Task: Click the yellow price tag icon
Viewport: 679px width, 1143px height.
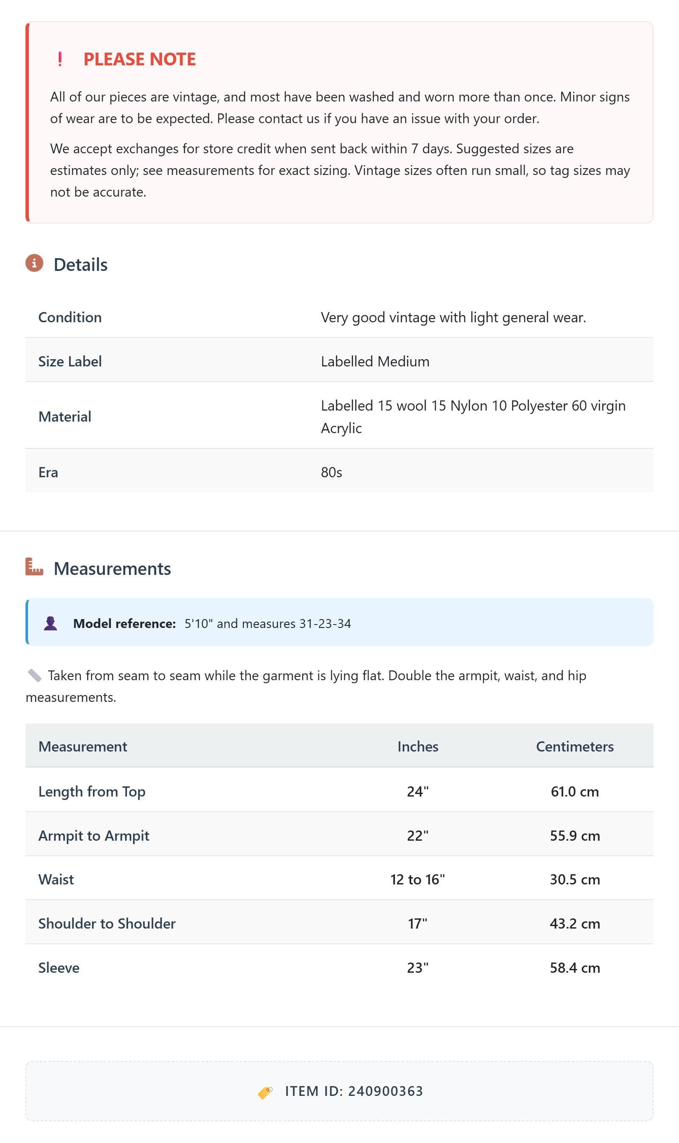Action: coord(265,1092)
